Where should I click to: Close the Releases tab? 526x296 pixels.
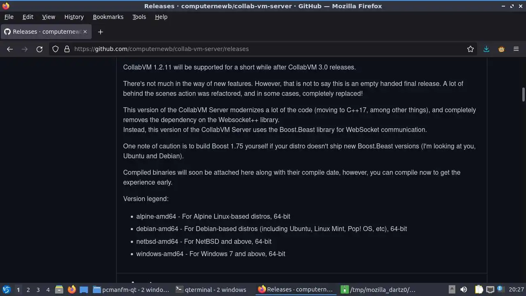point(85,32)
